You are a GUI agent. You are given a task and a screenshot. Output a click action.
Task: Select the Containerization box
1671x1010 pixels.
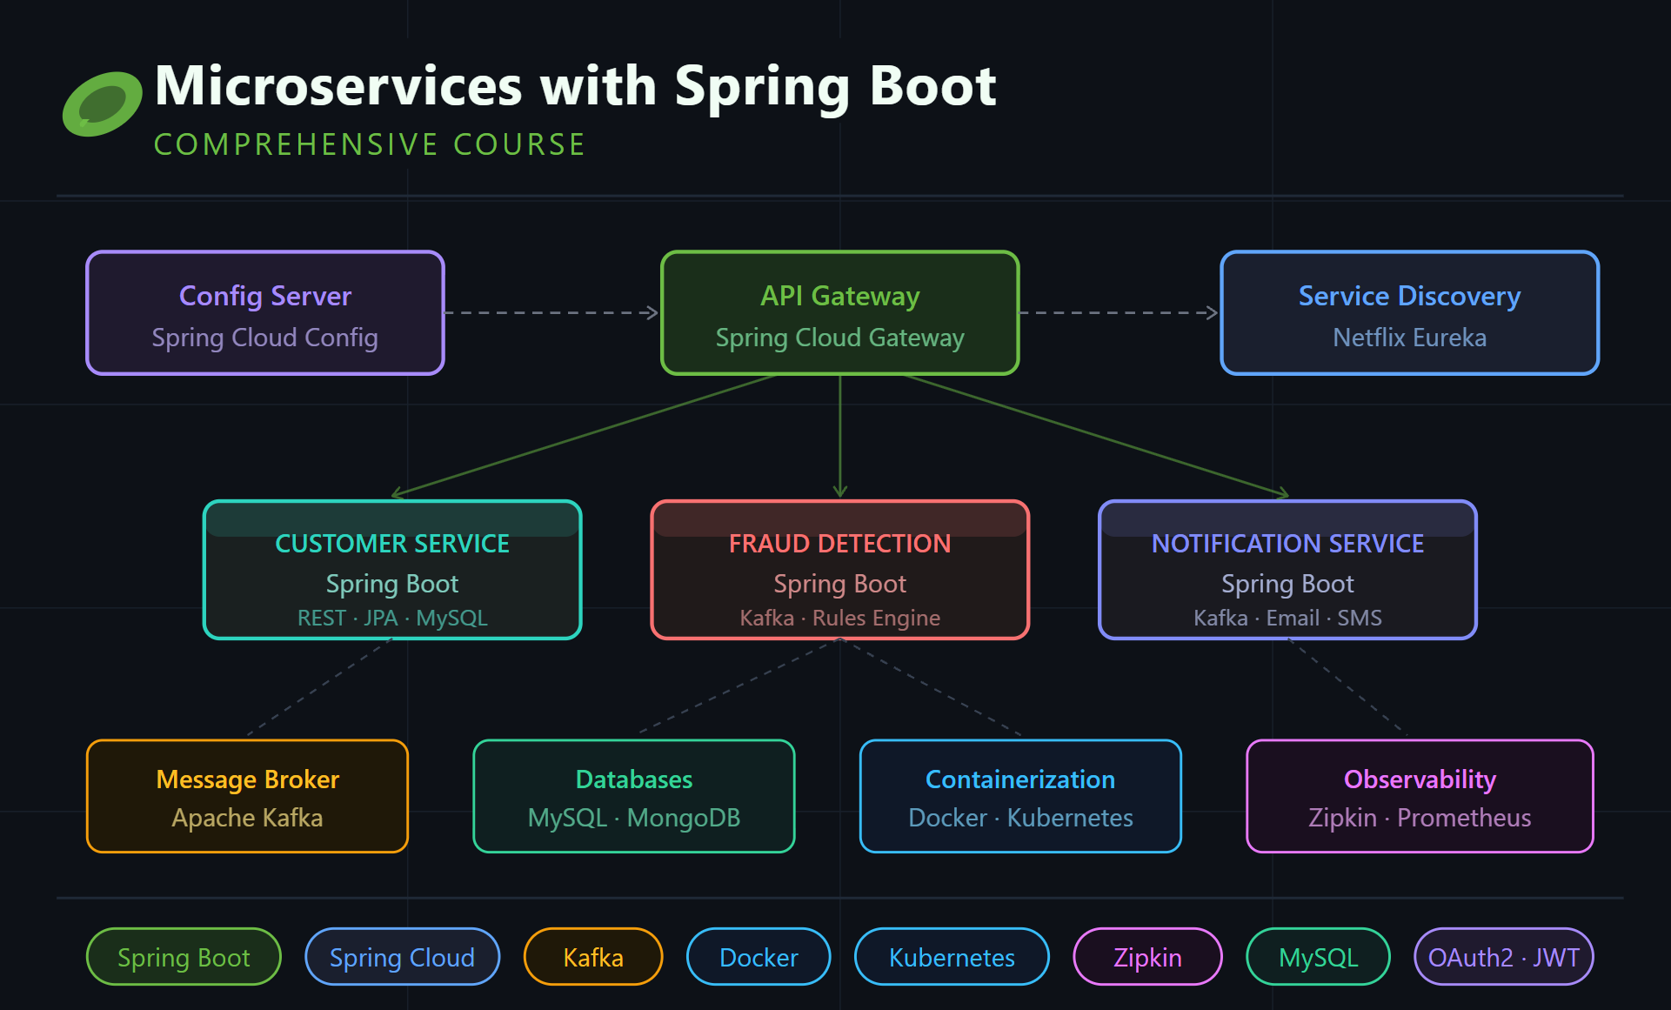tap(1020, 796)
